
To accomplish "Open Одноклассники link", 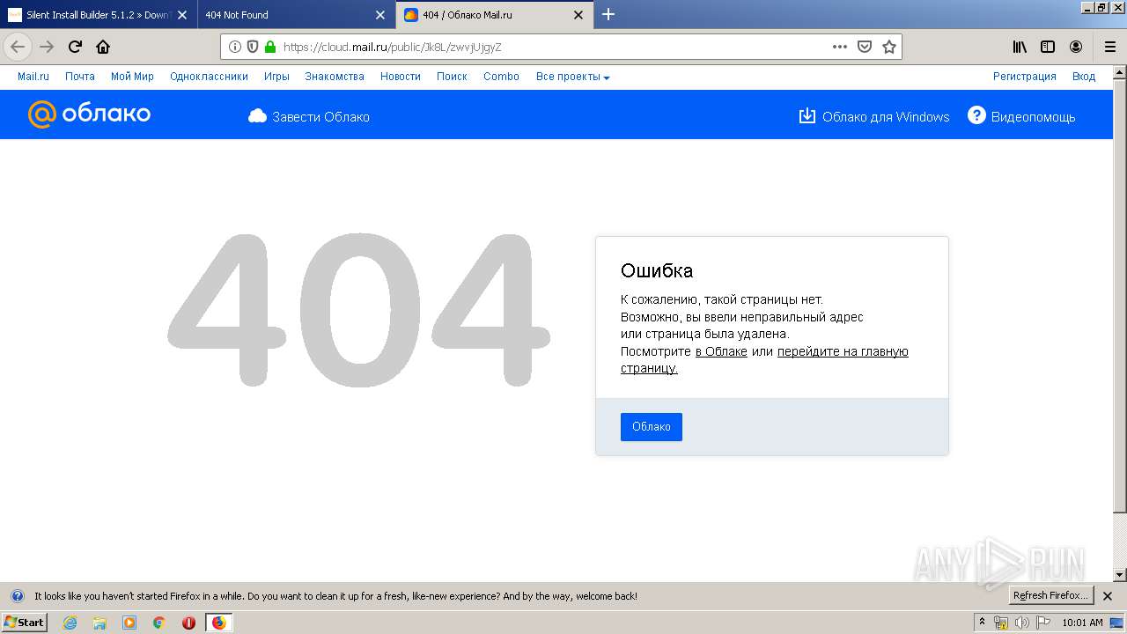I will coord(209,77).
